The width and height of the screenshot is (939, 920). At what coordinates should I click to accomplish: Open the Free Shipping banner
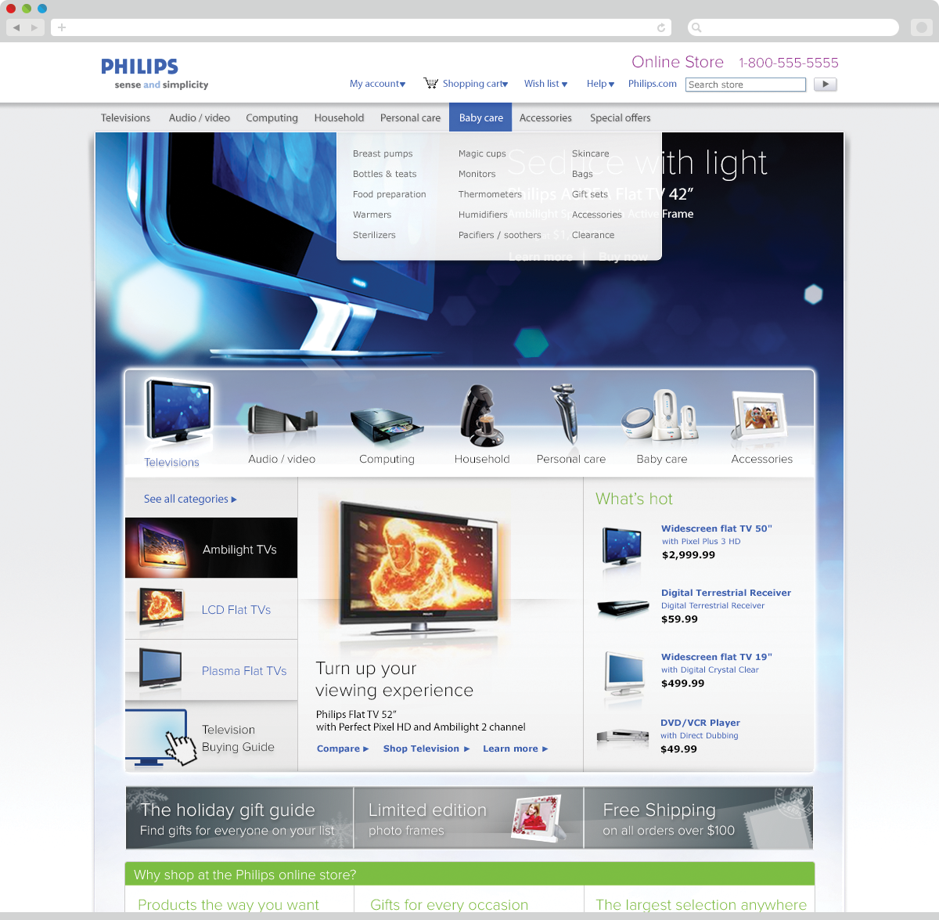click(699, 818)
